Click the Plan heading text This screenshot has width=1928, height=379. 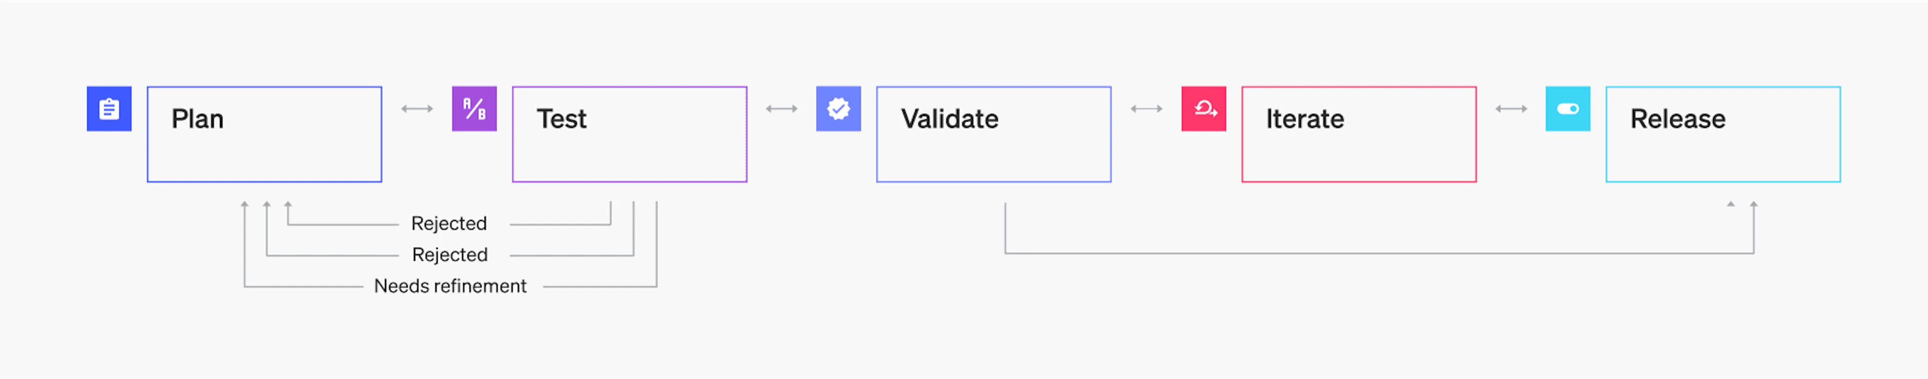click(x=198, y=119)
